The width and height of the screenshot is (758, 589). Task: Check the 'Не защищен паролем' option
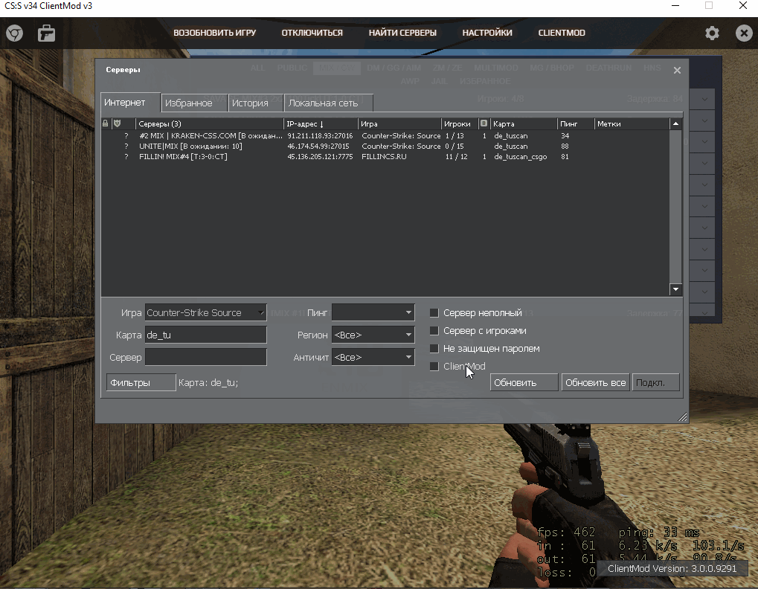[x=434, y=349]
